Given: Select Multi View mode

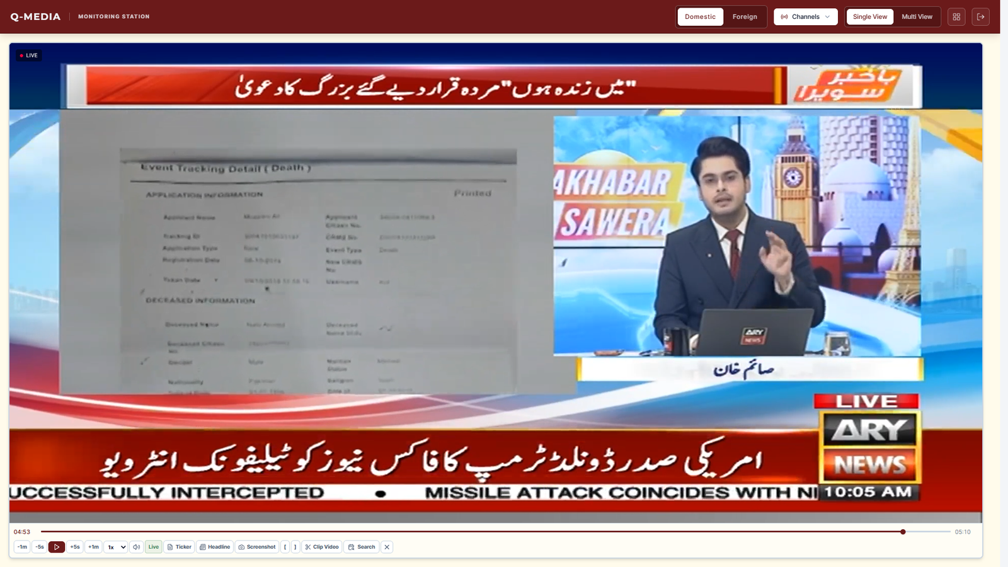Looking at the screenshot, I should [x=917, y=16].
